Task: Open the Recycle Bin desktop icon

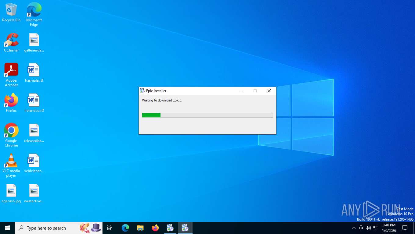Action: tap(11, 12)
